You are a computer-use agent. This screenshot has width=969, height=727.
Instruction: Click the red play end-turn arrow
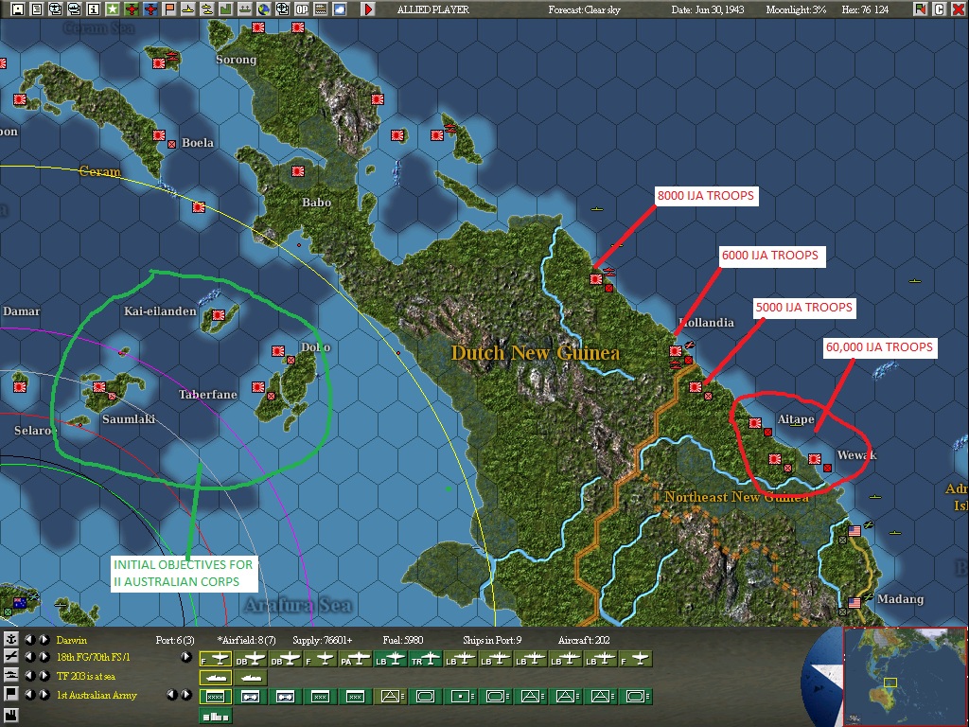368,9
